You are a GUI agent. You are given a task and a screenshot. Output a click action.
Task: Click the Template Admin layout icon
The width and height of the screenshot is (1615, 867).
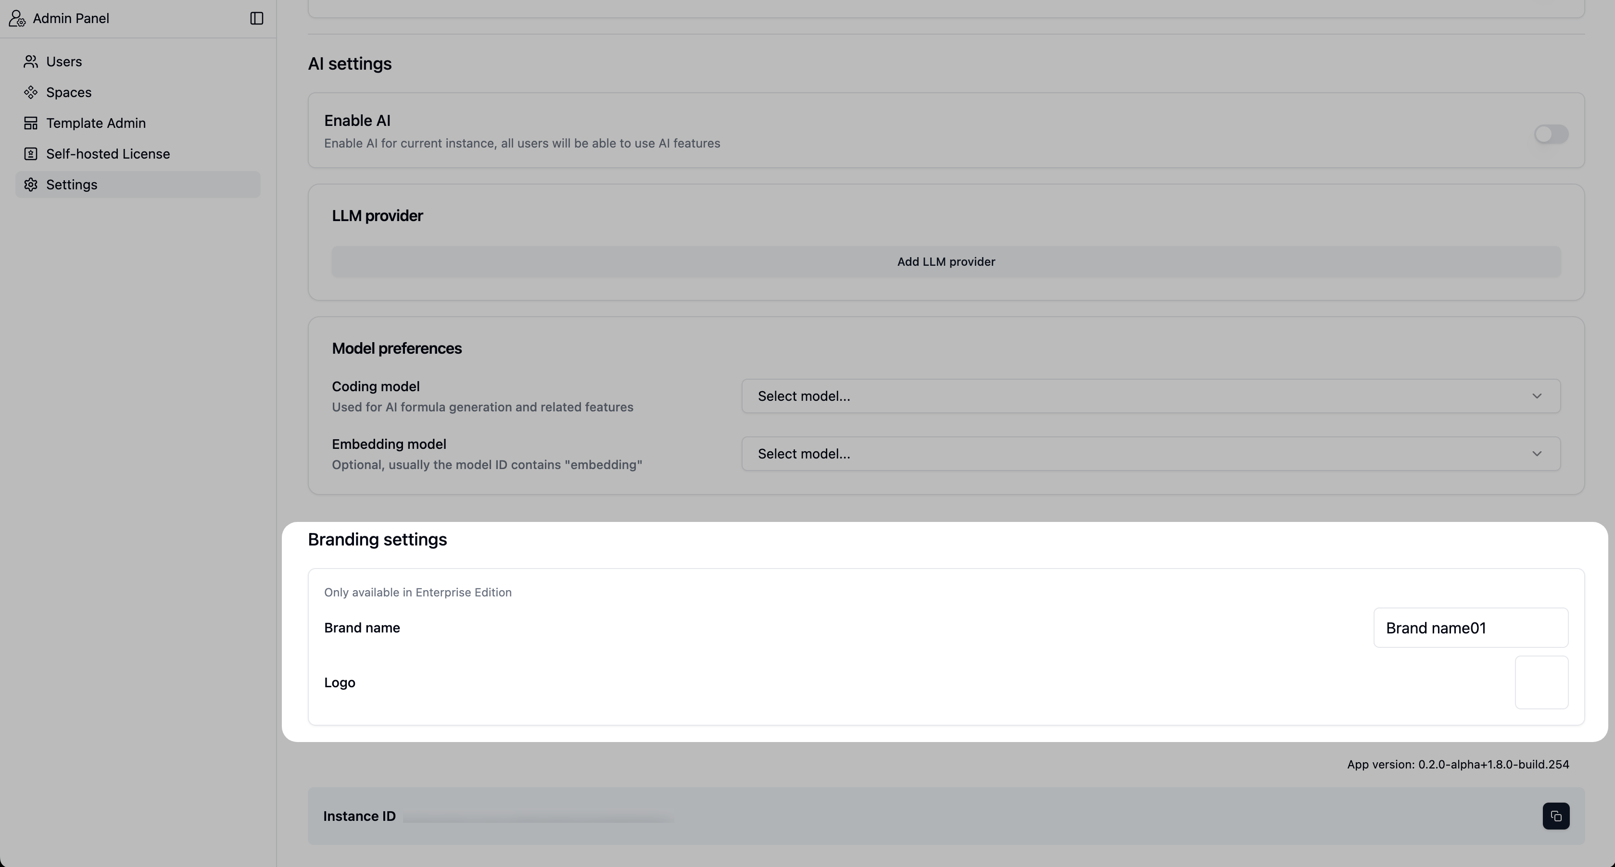point(30,123)
